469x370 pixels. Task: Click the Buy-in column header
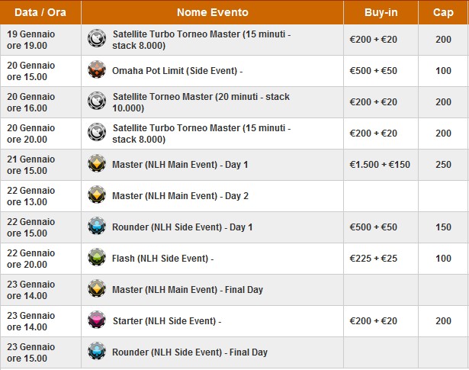(x=380, y=12)
